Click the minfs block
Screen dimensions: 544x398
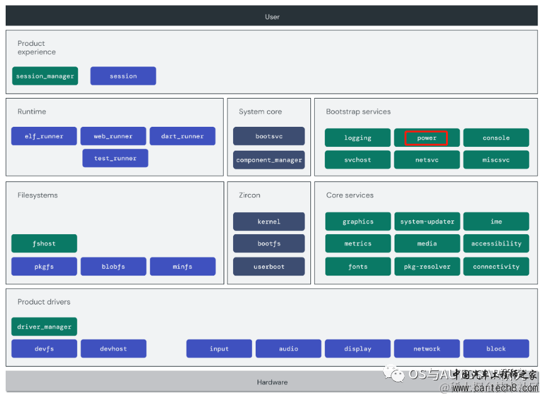183,267
